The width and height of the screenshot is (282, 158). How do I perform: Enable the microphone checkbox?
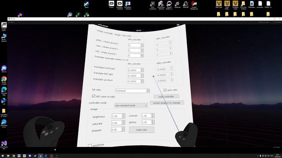90,146
